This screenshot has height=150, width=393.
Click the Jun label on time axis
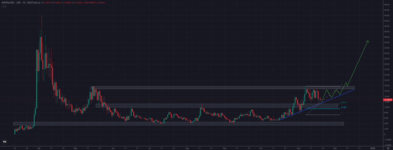pyautogui.click(x=113, y=148)
